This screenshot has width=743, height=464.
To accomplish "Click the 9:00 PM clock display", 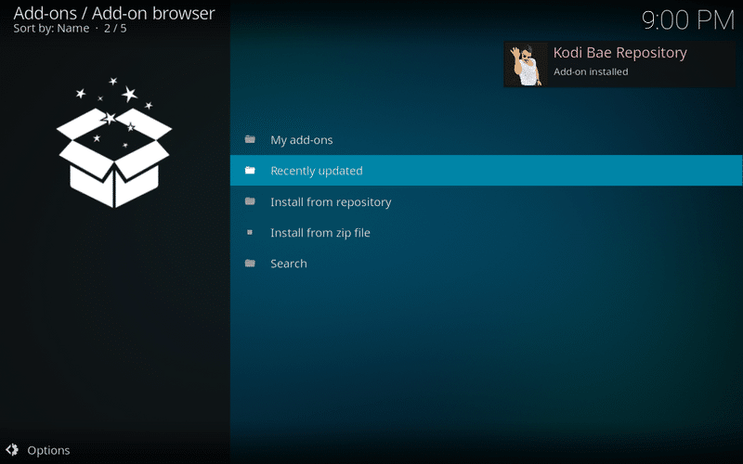I will pyautogui.click(x=687, y=19).
